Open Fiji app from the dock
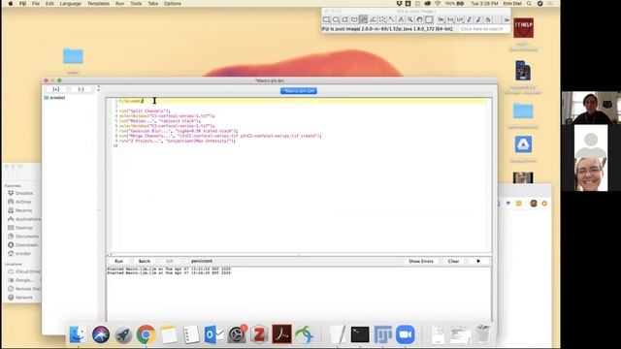 pos(382,334)
